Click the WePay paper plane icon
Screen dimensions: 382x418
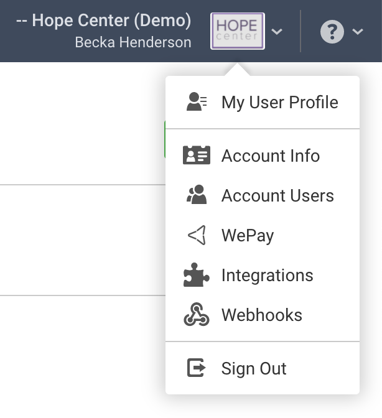197,235
